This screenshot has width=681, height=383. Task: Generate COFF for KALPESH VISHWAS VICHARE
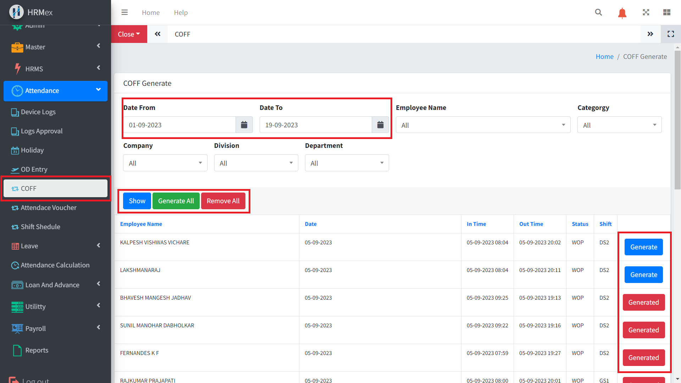click(643, 247)
